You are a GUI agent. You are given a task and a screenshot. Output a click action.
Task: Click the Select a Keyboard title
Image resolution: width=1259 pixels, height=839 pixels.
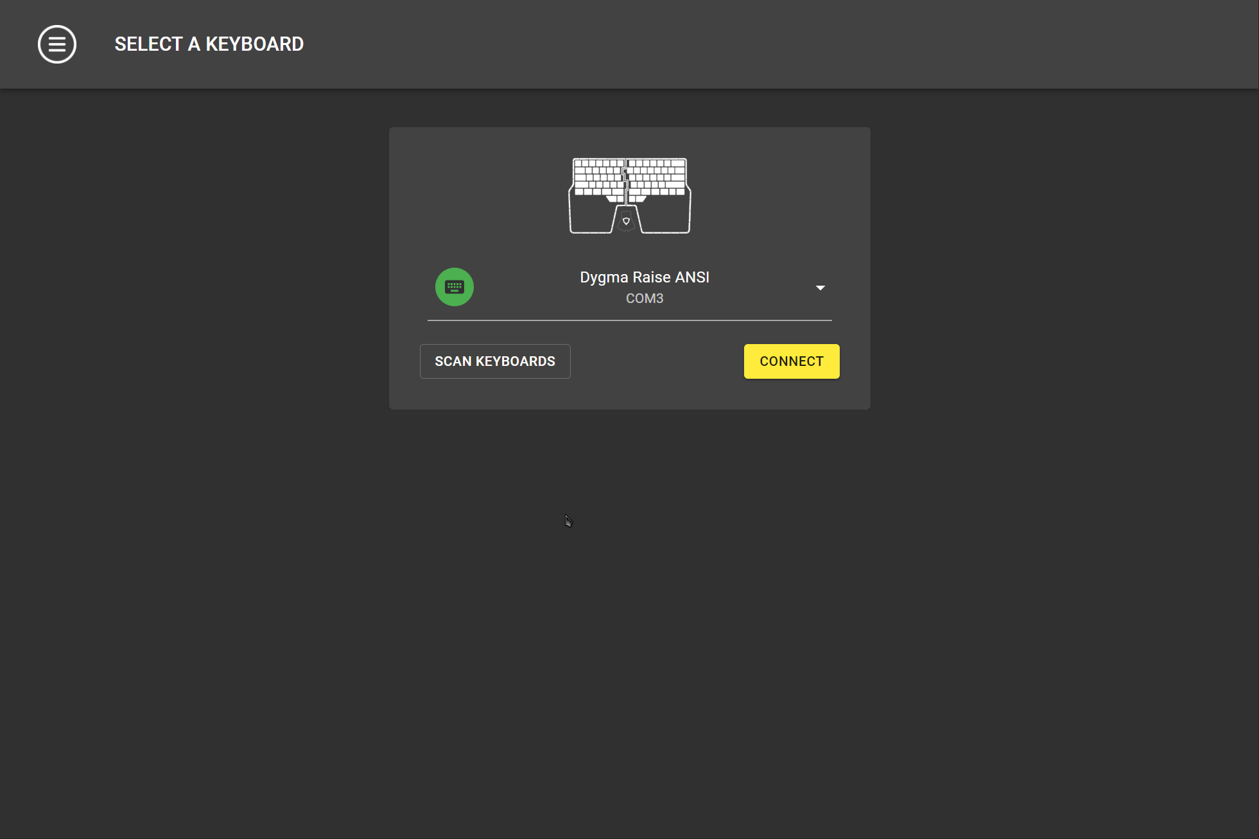pyautogui.click(x=209, y=44)
